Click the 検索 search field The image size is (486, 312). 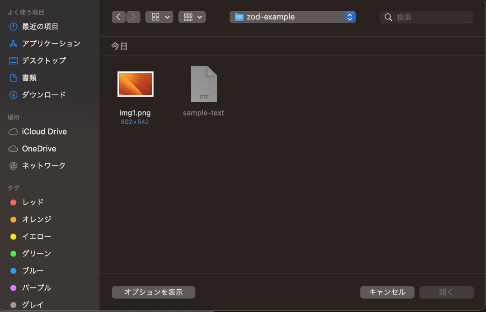click(x=426, y=17)
